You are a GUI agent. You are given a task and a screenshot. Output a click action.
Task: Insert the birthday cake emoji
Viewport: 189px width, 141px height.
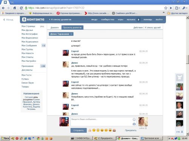114,130
